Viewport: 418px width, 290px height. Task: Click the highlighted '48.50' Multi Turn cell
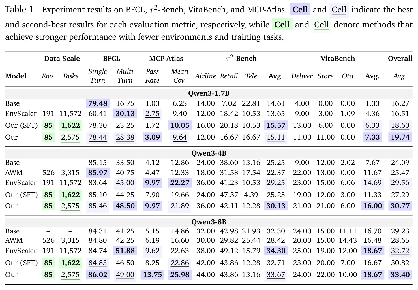pyautogui.click(x=125, y=206)
